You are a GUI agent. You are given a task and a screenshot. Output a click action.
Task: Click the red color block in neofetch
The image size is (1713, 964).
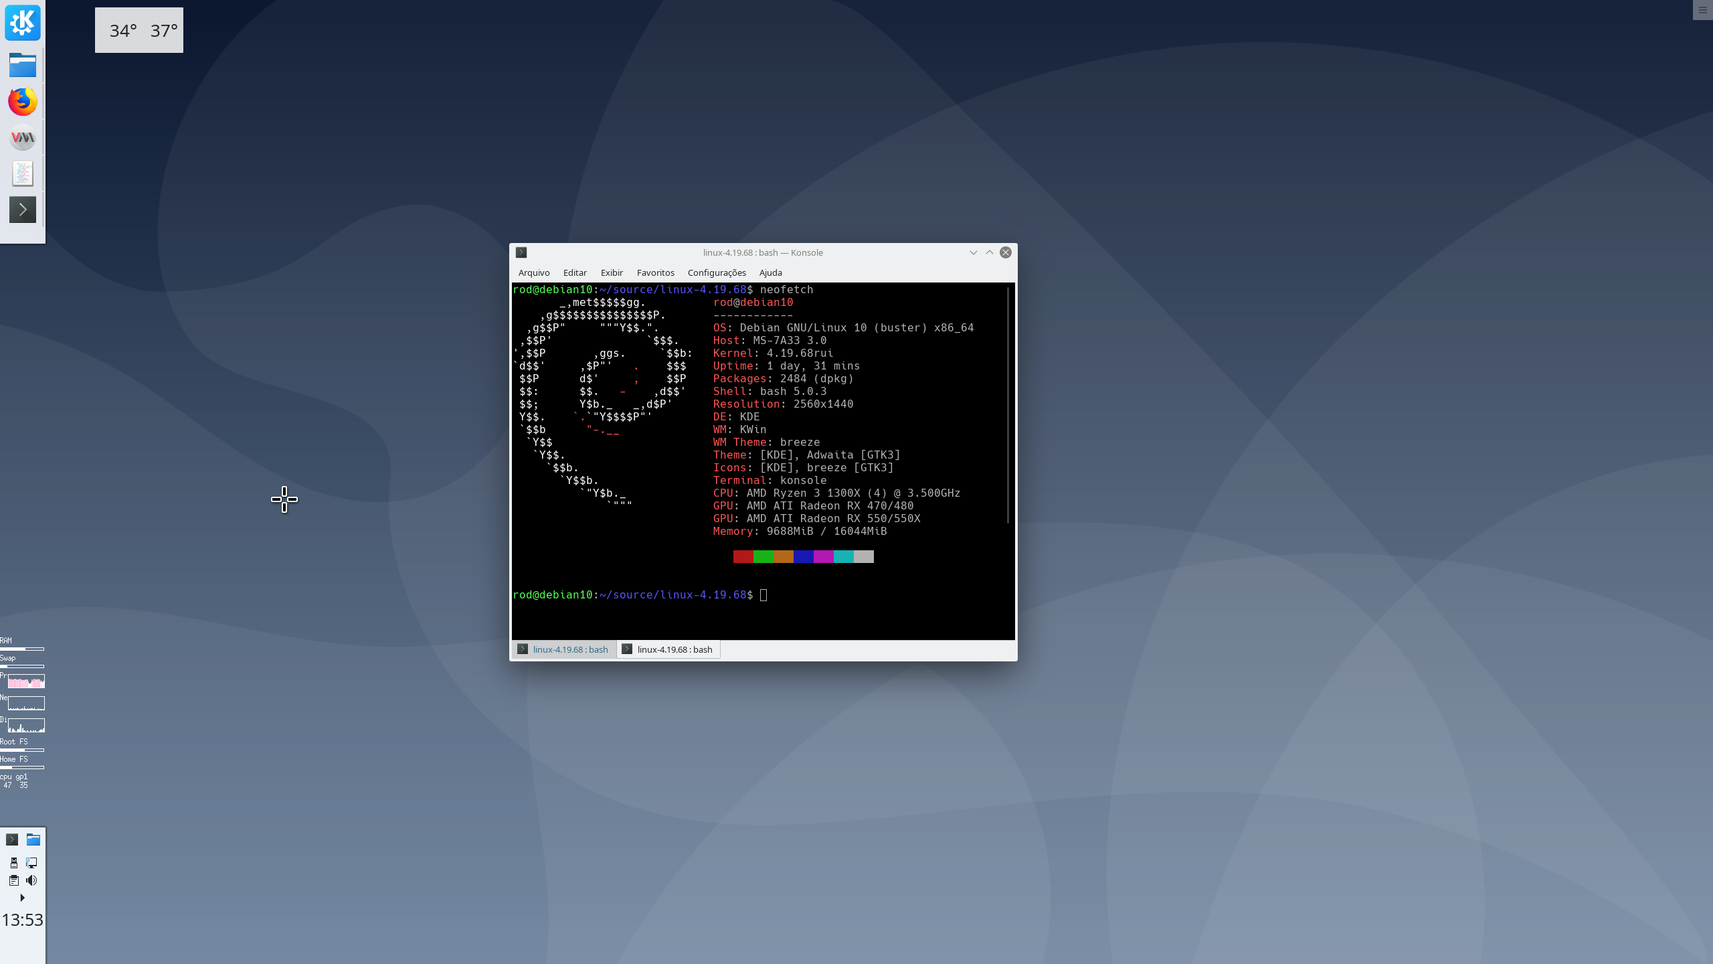click(x=743, y=556)
